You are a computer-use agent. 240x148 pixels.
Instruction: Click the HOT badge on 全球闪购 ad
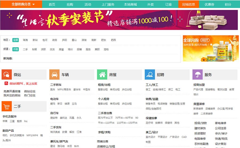pos(204,40)
